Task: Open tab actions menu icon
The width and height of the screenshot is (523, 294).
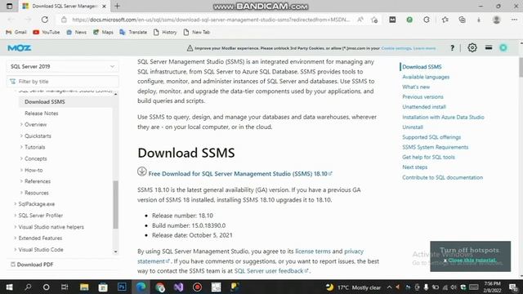Action: tap(9, 6)
